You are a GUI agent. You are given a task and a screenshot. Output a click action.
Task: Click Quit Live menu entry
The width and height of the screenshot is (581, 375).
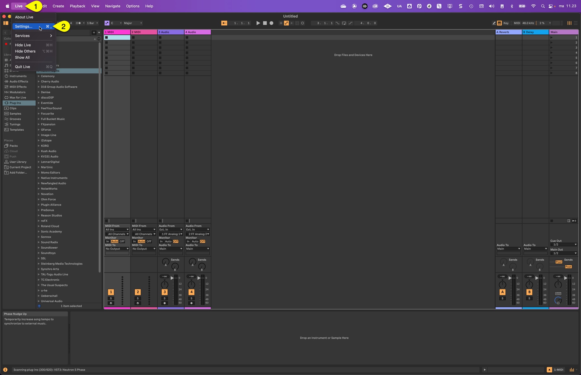click(23, 67)
